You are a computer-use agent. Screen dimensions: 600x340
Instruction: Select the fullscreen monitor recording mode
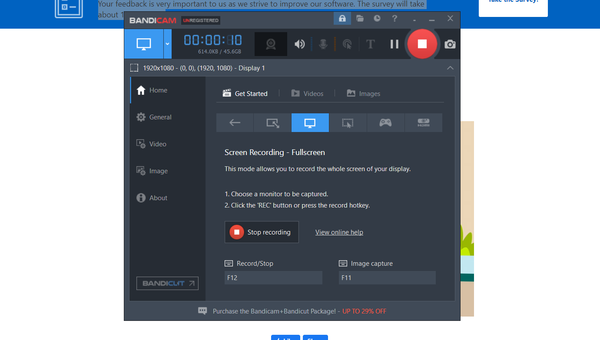310,122
